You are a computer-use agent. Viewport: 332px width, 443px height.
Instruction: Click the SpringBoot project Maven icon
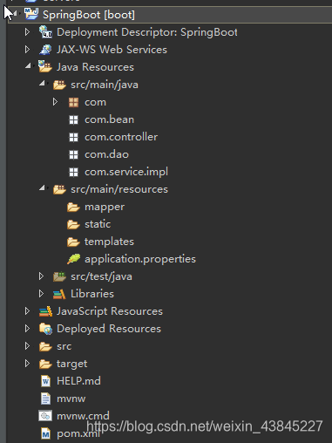pos(31,14)
